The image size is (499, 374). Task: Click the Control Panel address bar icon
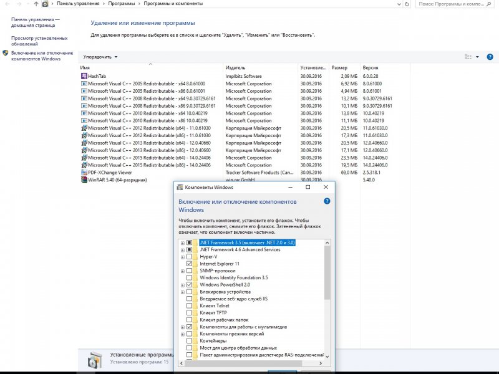(45, 4)
